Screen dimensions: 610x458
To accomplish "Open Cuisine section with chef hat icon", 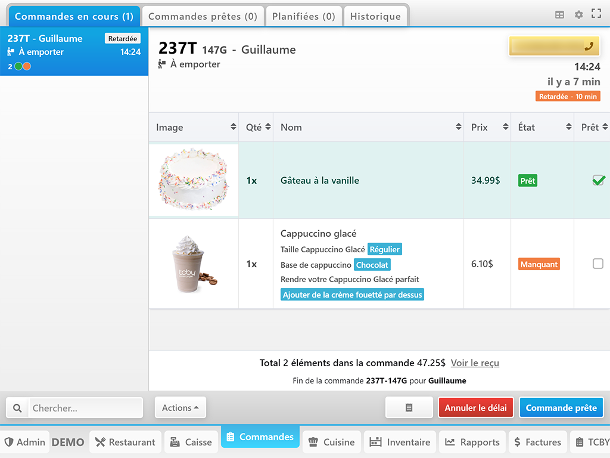I will (x=332, y=442).
